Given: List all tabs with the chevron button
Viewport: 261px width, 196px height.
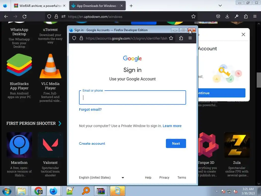Looking at the screenshot, I should click(220, 6).
